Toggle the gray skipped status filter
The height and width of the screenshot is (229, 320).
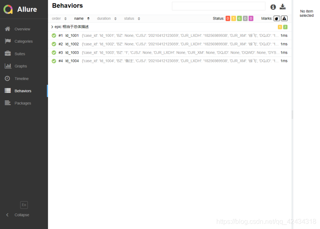245,18
